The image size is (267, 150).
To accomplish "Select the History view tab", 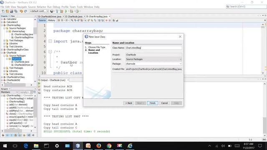I will tap(51, 20).
